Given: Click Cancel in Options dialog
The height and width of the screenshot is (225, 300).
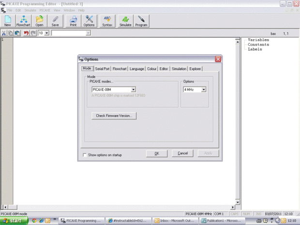Looking at the screenshot, I should [182, 153].
